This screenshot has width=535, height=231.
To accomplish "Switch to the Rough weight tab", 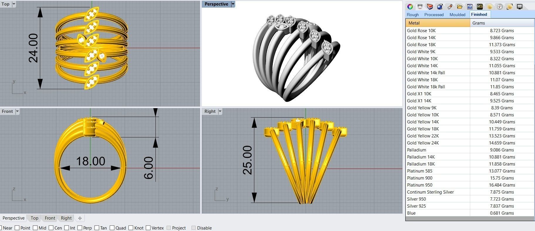I will coord(413,15).
